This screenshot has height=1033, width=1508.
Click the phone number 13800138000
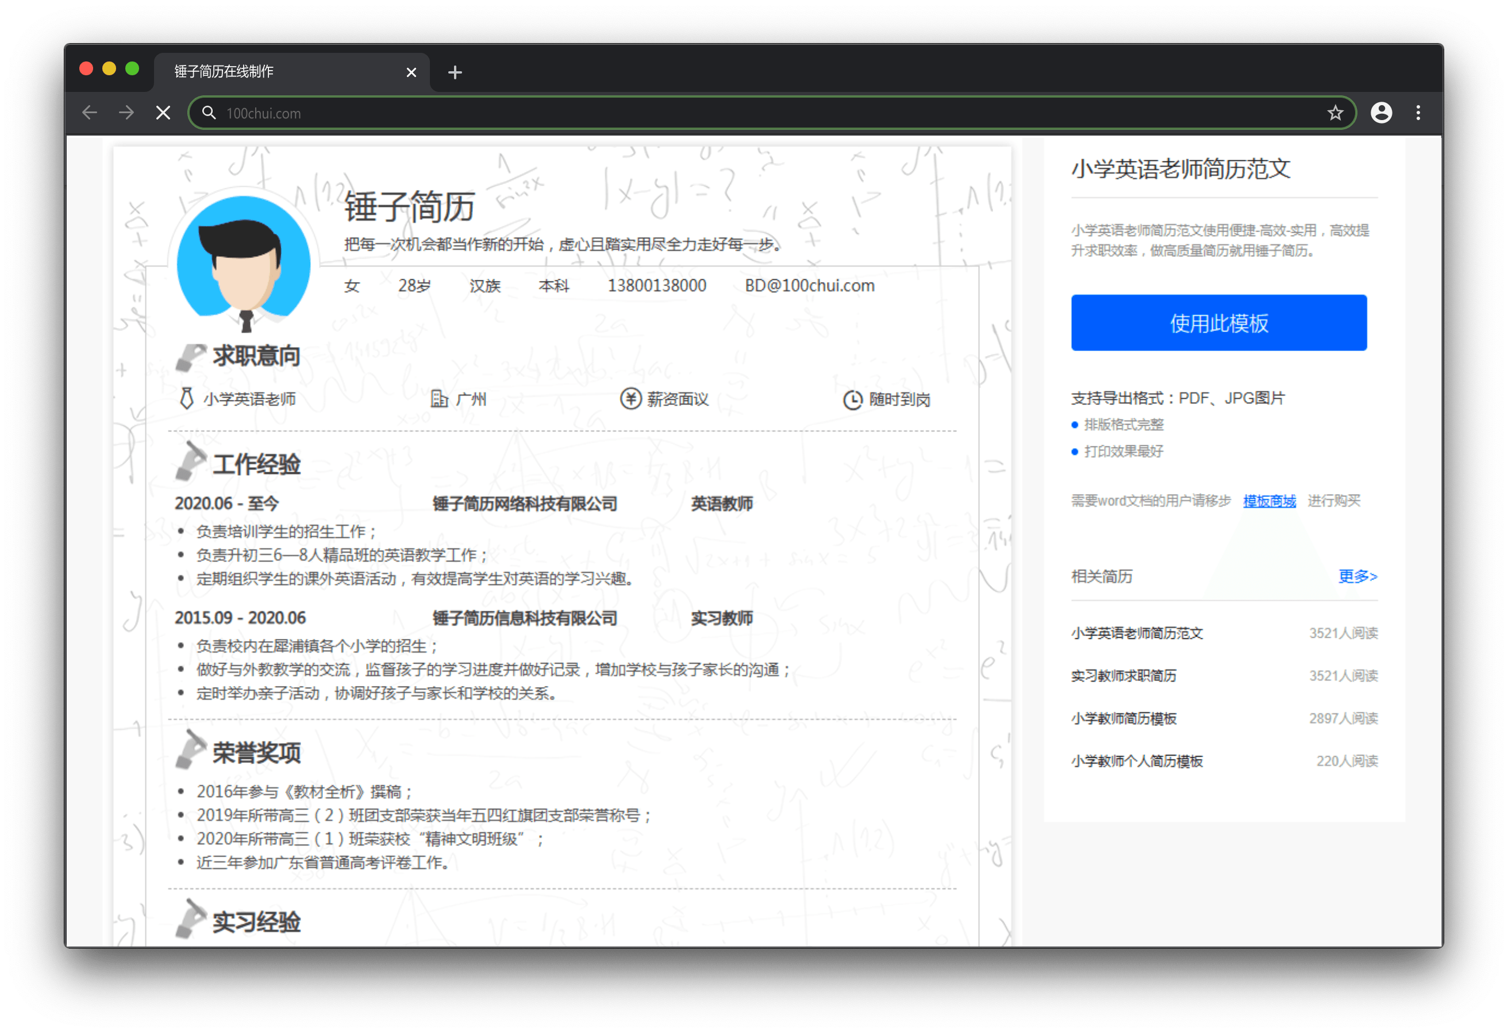pyautogui.click(x=657, y=286)
